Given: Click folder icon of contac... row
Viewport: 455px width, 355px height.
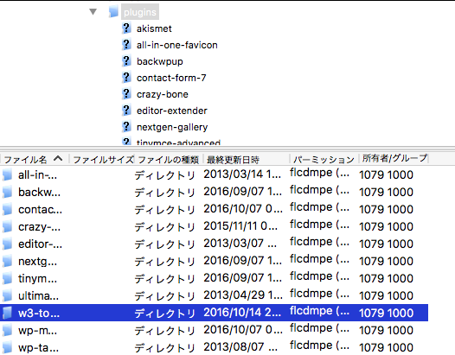Looking at the screenshot, I should click(x=7, y=209).
